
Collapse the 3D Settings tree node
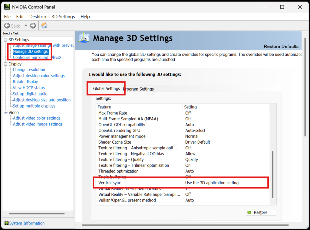tap(5, 40)
